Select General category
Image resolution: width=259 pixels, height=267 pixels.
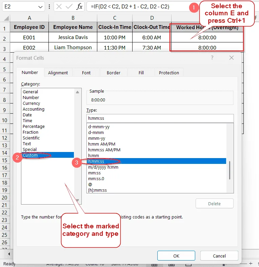tap(48, 92)
